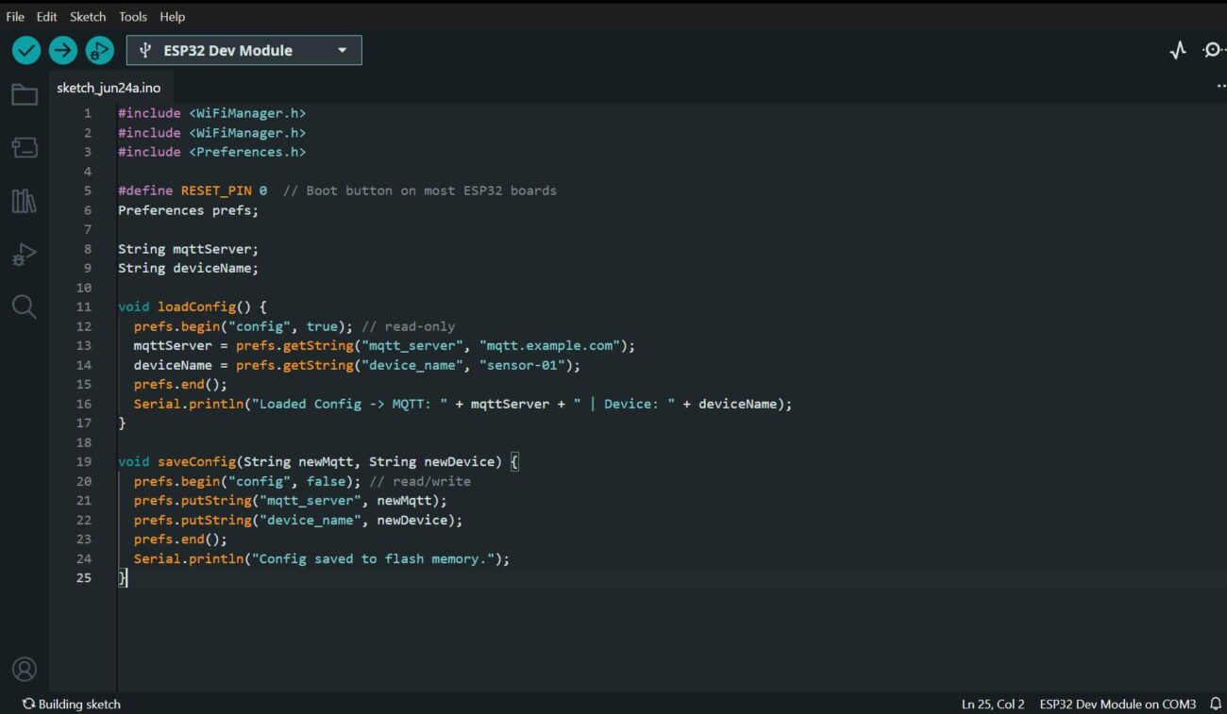Click the 'String deviceName;' declaration

[x=188, y=268]
